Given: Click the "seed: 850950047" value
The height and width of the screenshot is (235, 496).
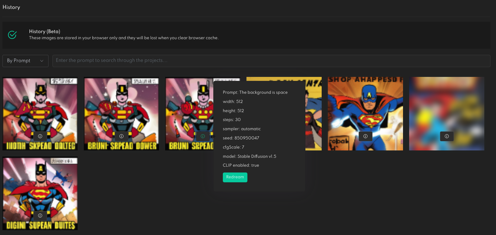Looking at the screenshot, I should pos(241,138).
